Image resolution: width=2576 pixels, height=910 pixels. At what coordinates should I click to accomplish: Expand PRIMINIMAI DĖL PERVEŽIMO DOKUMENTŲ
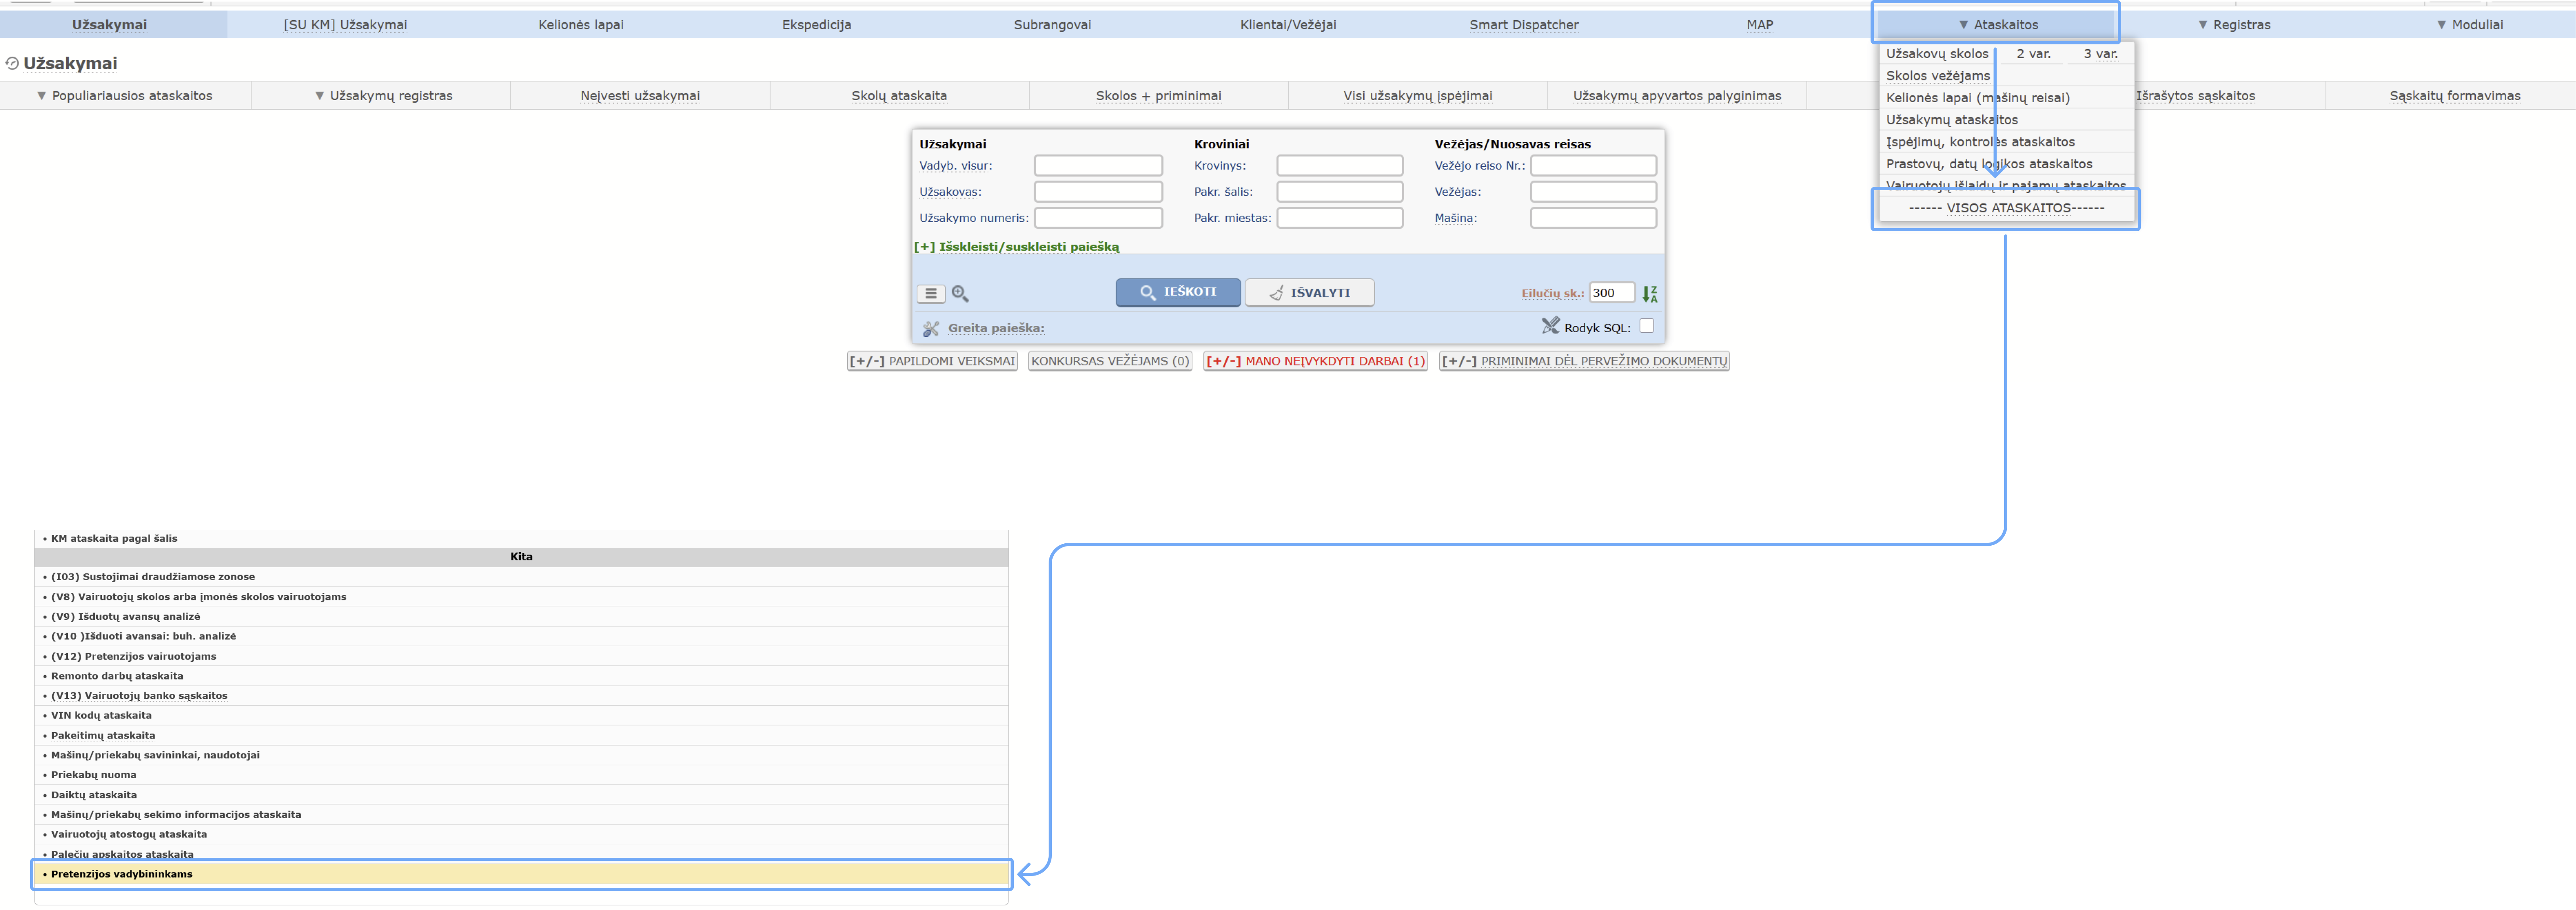[1584, 362]
